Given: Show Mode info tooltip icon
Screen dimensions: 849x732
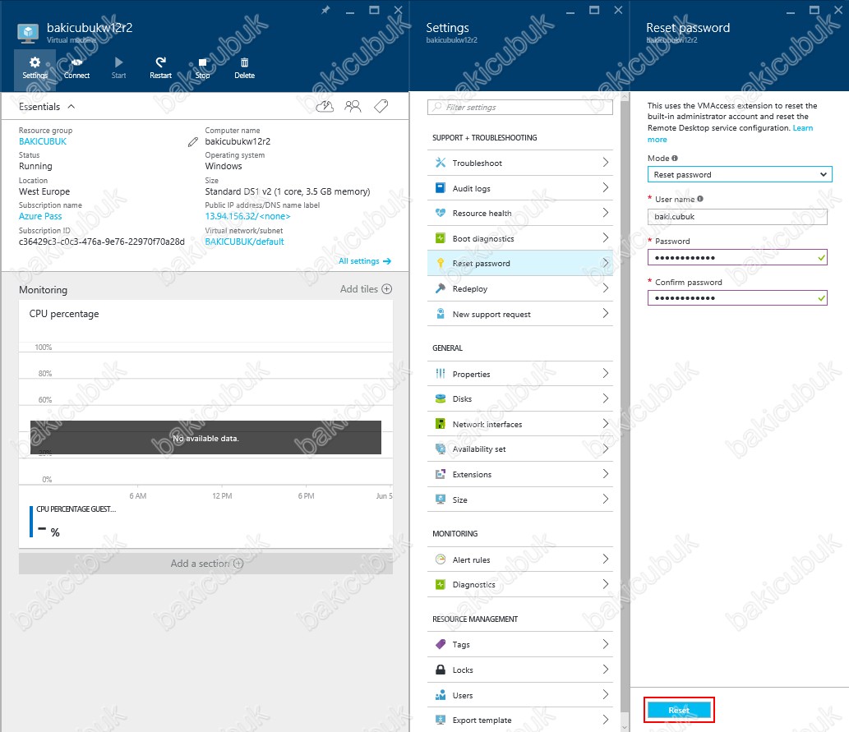Looking at the screenshot, I should pyautogui.click(x=675, y=158).
